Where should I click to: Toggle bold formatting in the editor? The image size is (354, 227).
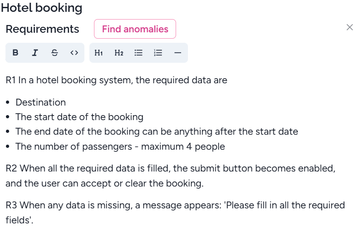pos(16,53)
